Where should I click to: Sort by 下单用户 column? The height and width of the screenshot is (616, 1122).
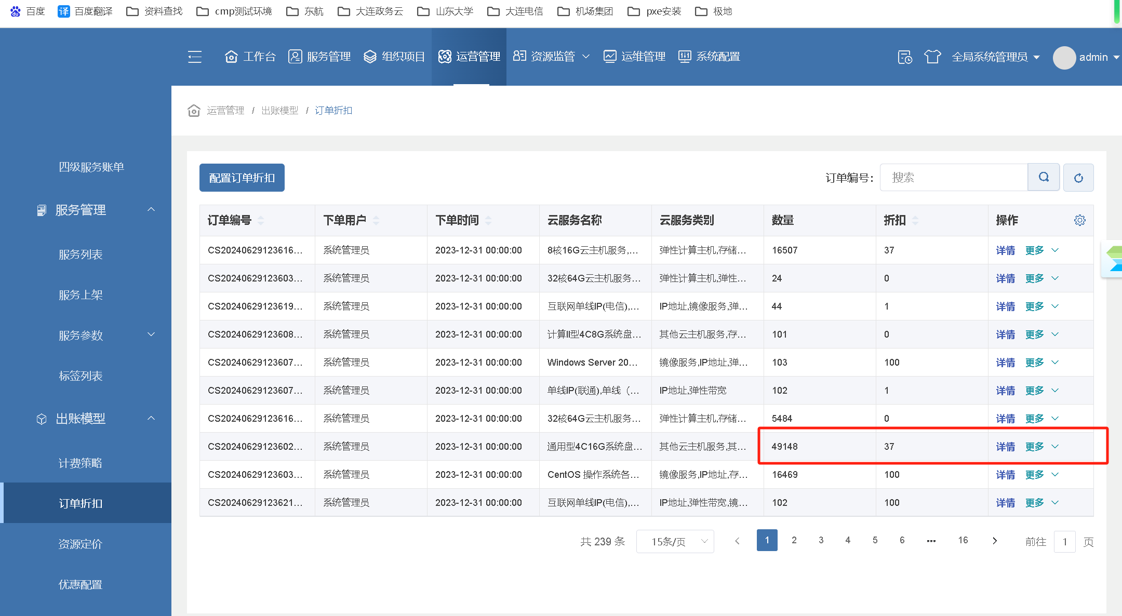[x=376, y=220]
